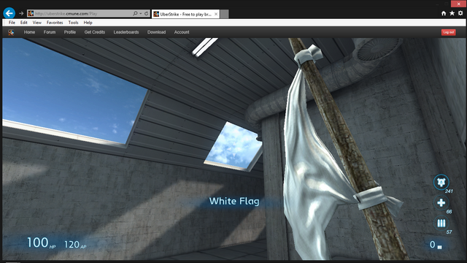The image size is (467, 263).
Task: Open browser settings gear icon
Action: click(460, 13)
